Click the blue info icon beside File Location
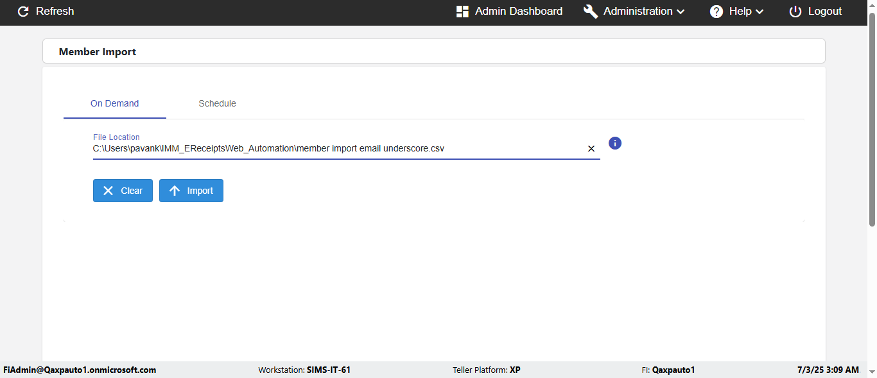The height and width of the screenshot is (378, 877). point(615,143)
